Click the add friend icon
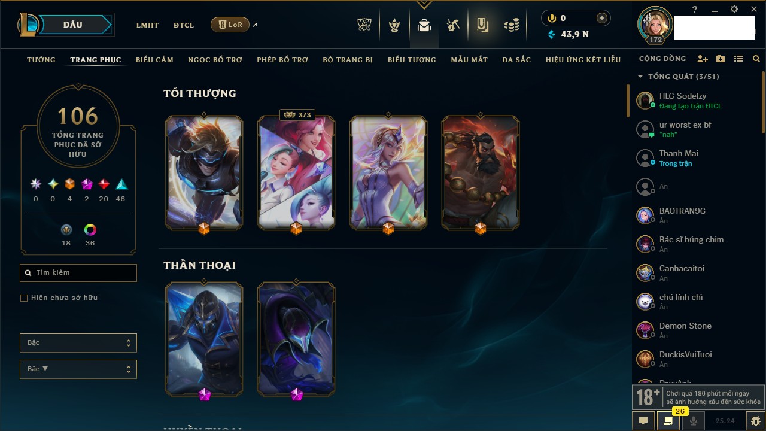The image size is (766, 431). point(703,59)
